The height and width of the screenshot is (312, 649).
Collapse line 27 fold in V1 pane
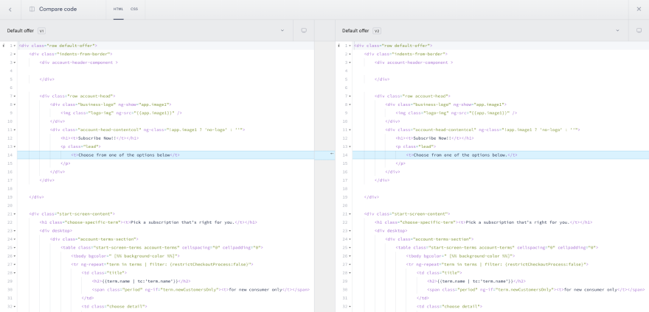pyautogui.click(x=15, y=264)
